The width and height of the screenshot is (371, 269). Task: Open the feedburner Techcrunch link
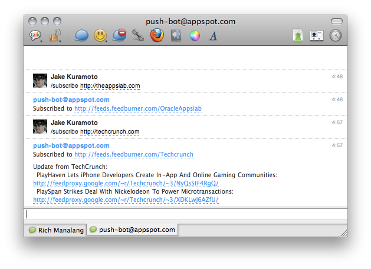point(134,154)
